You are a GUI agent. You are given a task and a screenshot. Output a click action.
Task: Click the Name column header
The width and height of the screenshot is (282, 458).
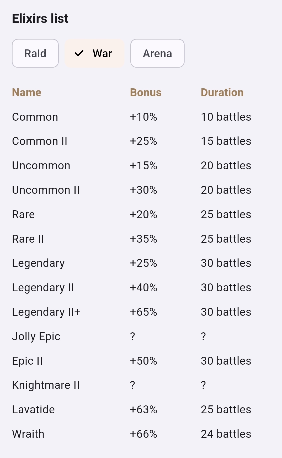pos(26,93)
